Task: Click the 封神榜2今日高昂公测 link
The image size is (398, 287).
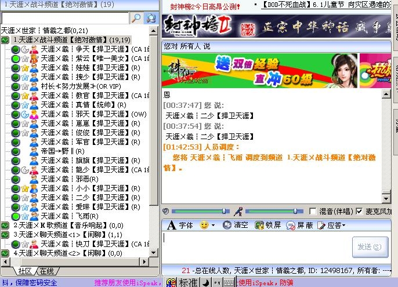Action: point(205,6)
